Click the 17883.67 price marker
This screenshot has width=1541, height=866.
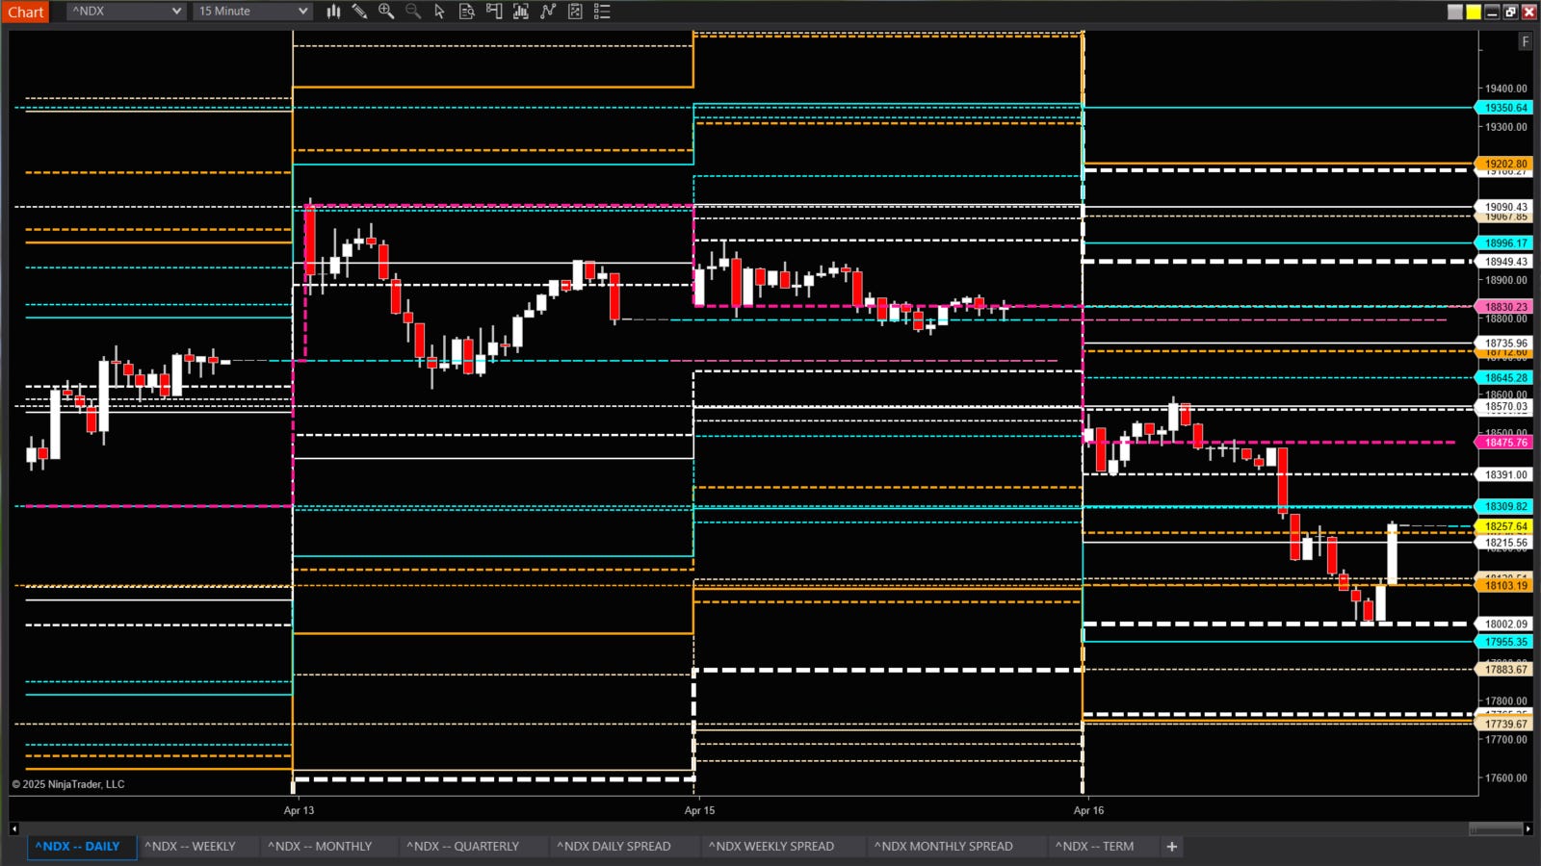[1504, 670]
